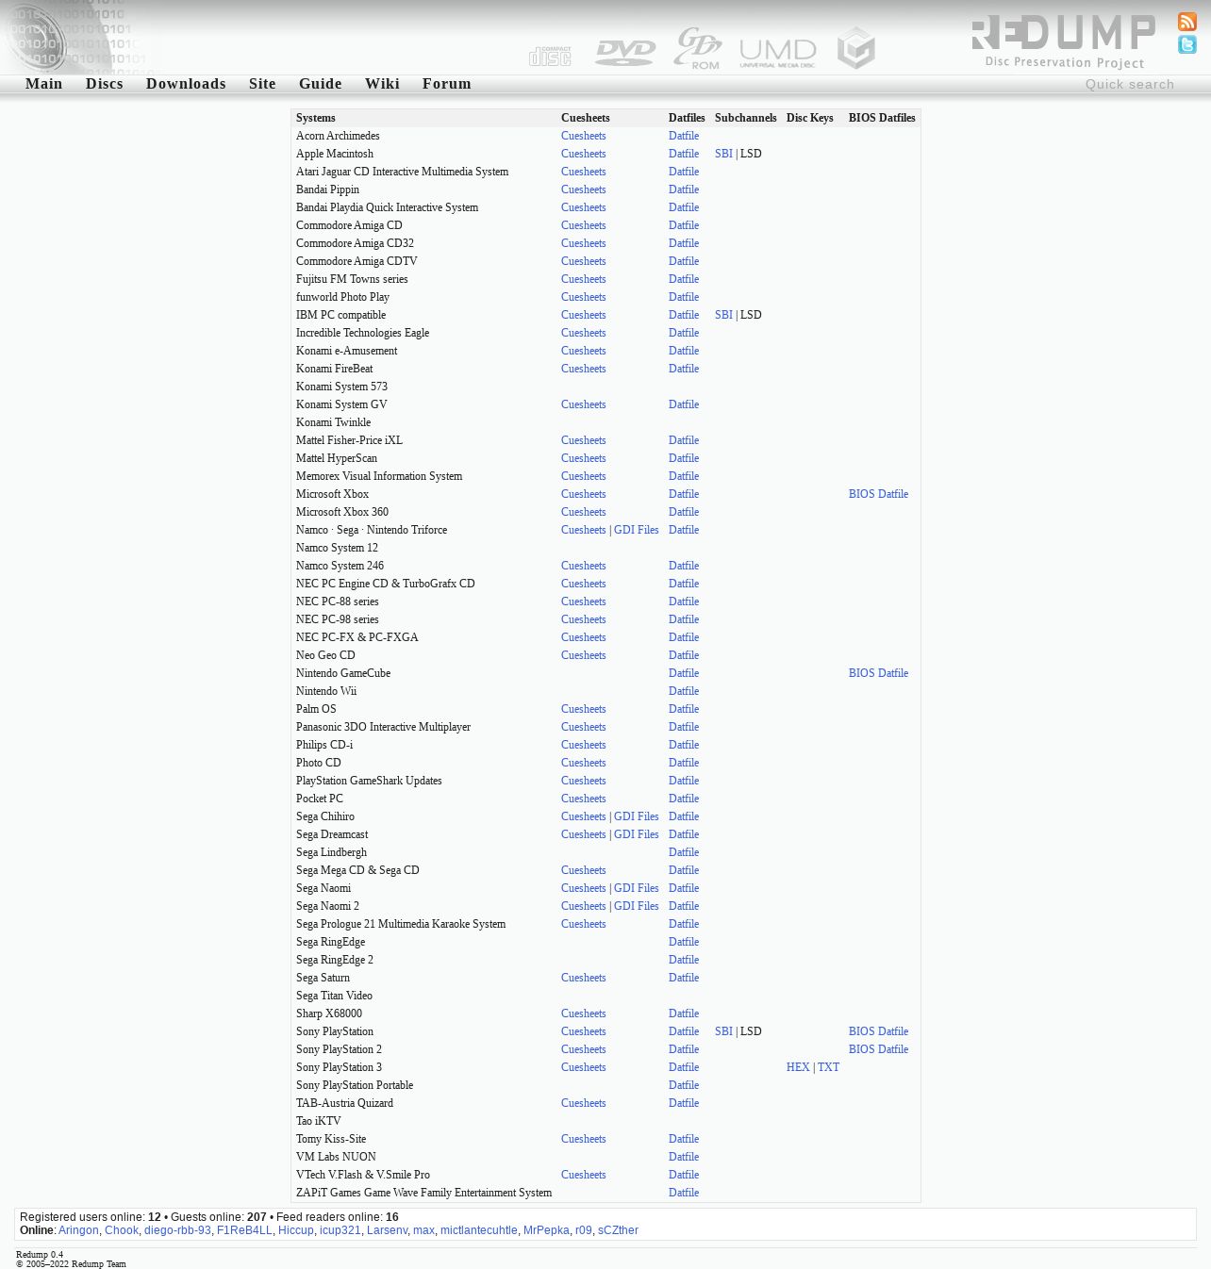Open the Discs menu item

[105, 84]
